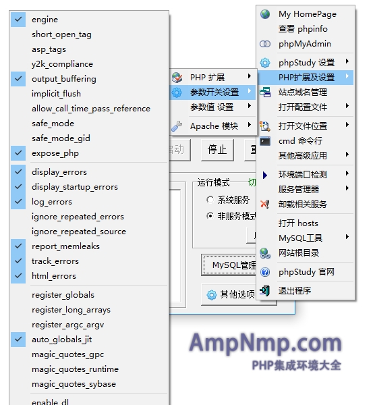
Task: Click the question mark icon by phpStudy 官网
Action: pos(265,272)
